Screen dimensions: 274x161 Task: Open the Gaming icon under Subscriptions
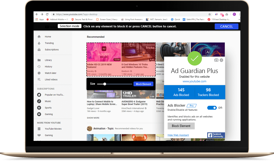tap(39, 114)
